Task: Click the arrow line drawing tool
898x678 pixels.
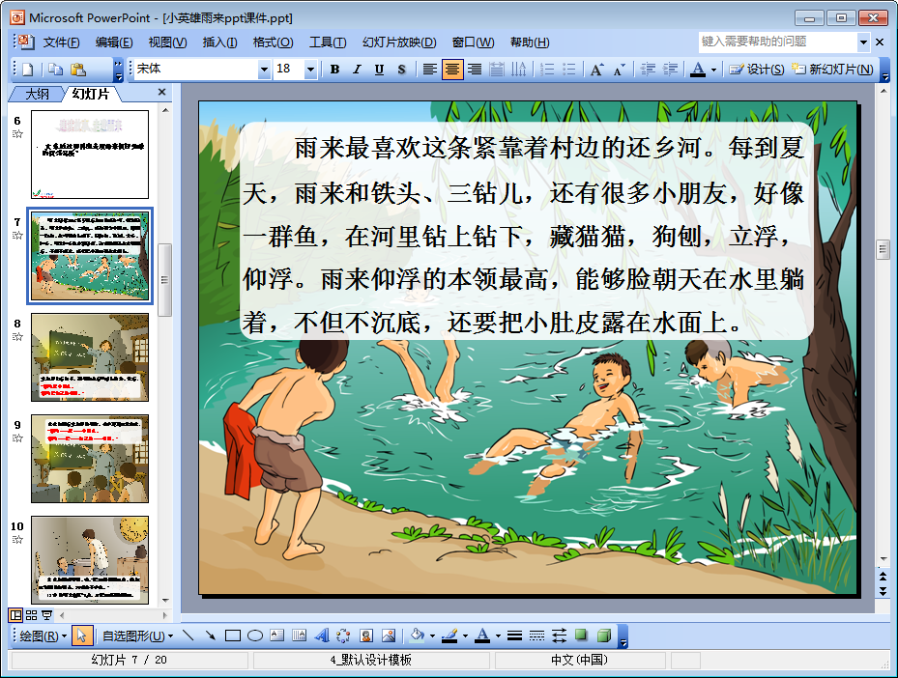Action: 210,636
